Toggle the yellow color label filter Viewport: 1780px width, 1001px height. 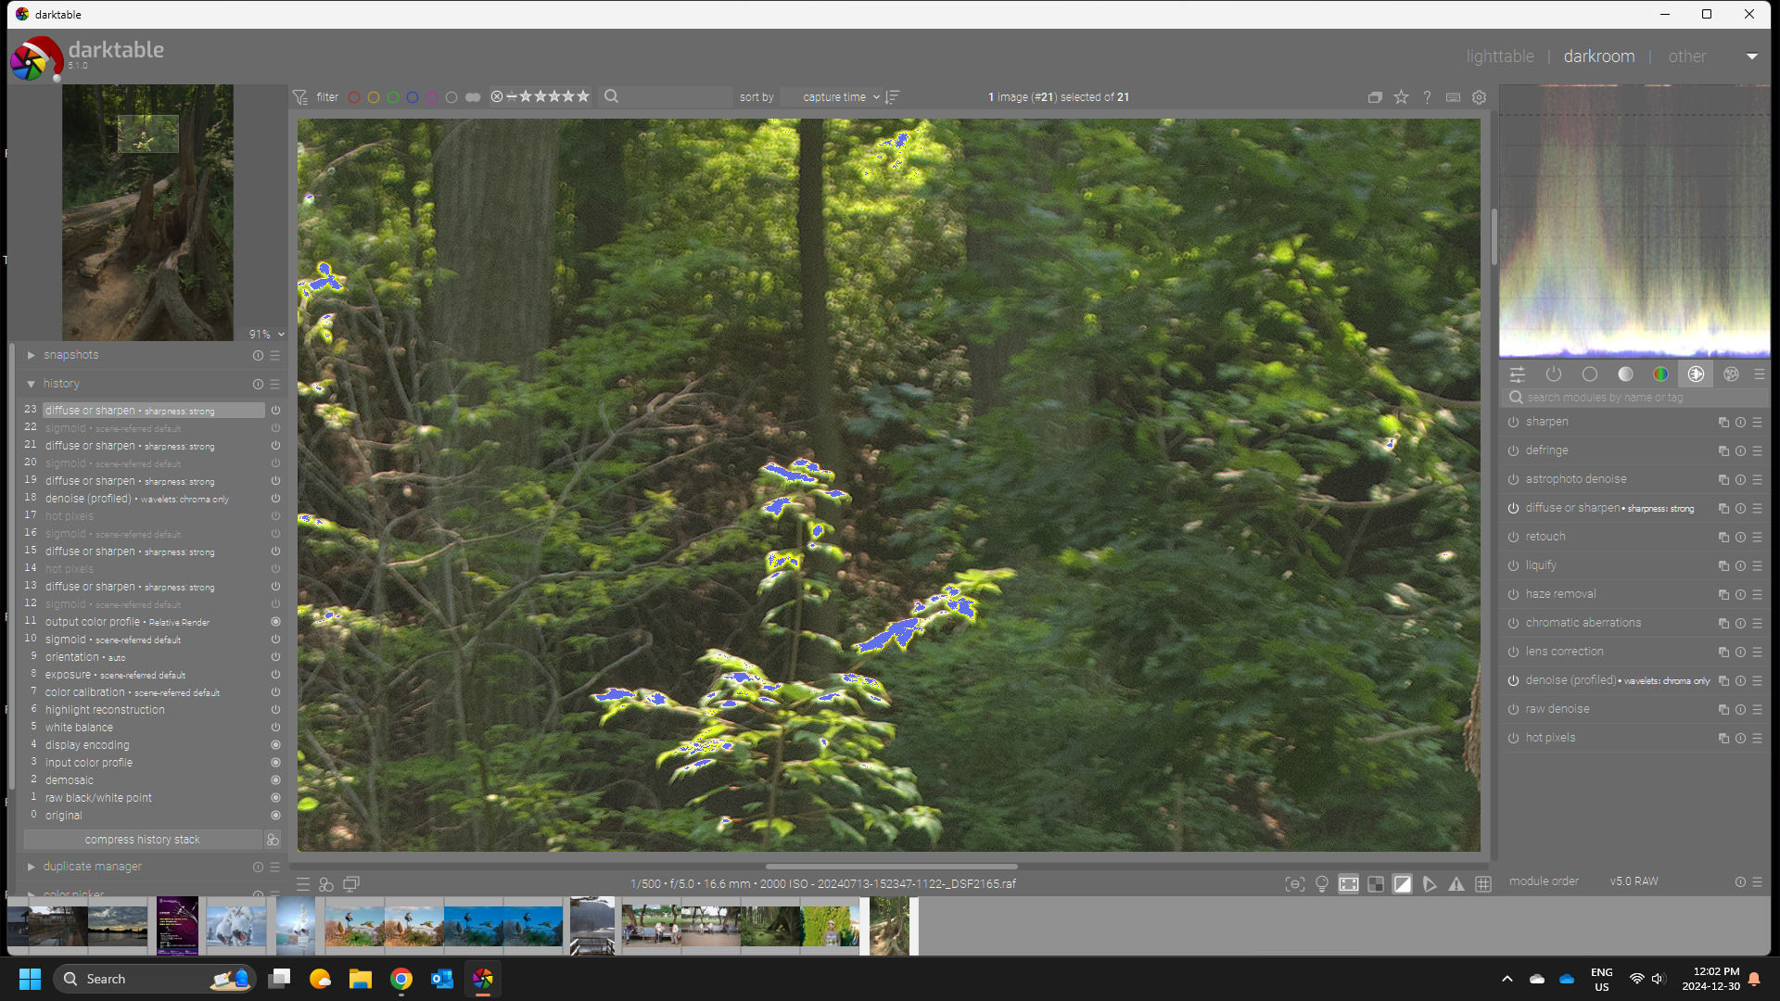[x=374, y=97]
